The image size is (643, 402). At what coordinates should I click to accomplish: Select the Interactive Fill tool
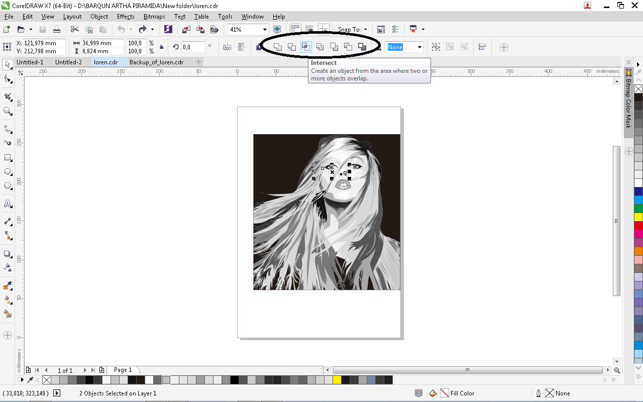8,299
